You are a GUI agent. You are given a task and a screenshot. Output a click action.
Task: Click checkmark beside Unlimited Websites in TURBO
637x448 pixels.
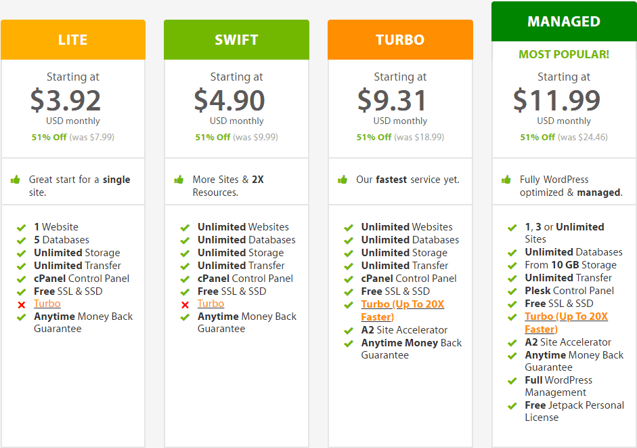point(349,228)
